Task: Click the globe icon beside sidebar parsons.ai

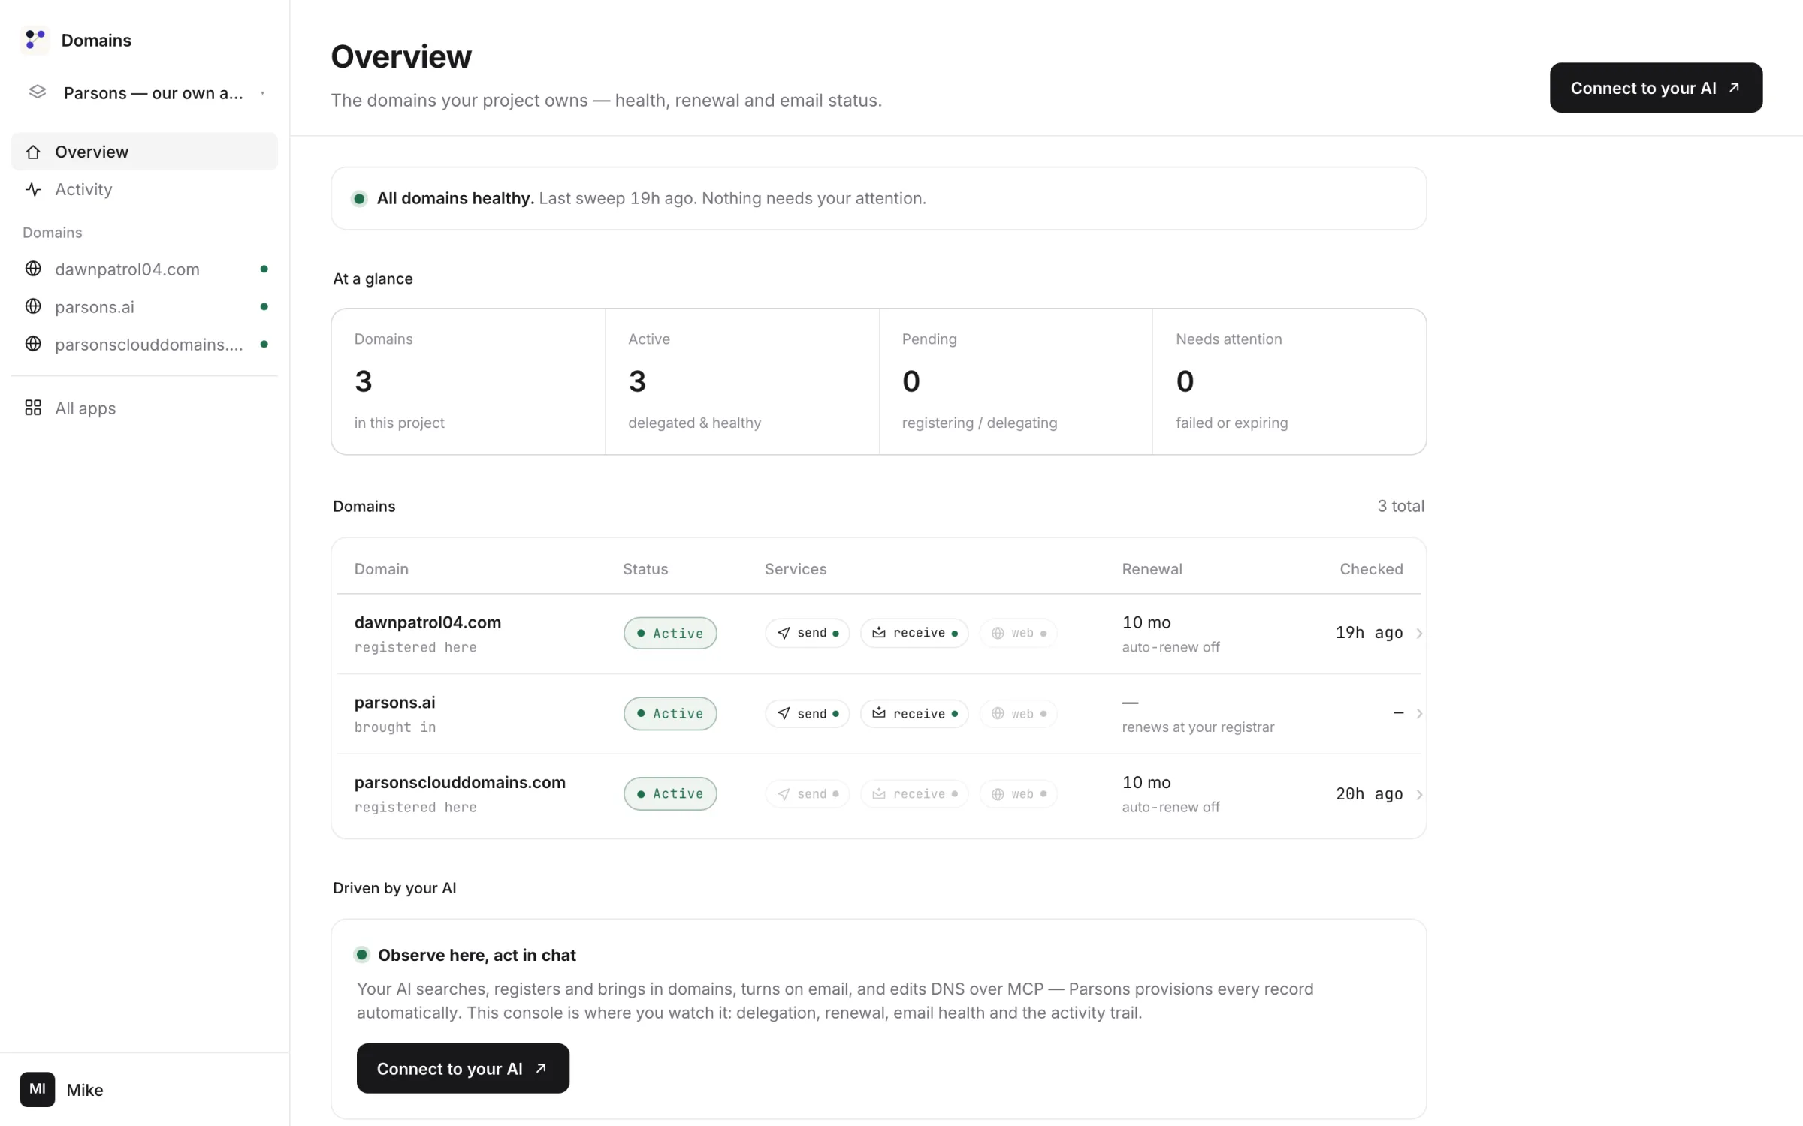Action: pyautogui.click(x=33, y=306)
